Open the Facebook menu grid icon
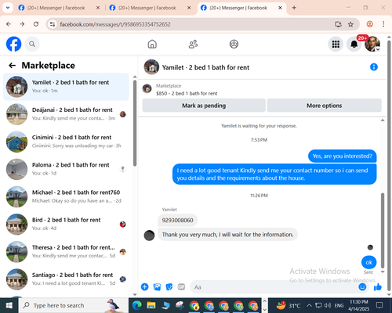 point(336,44)
